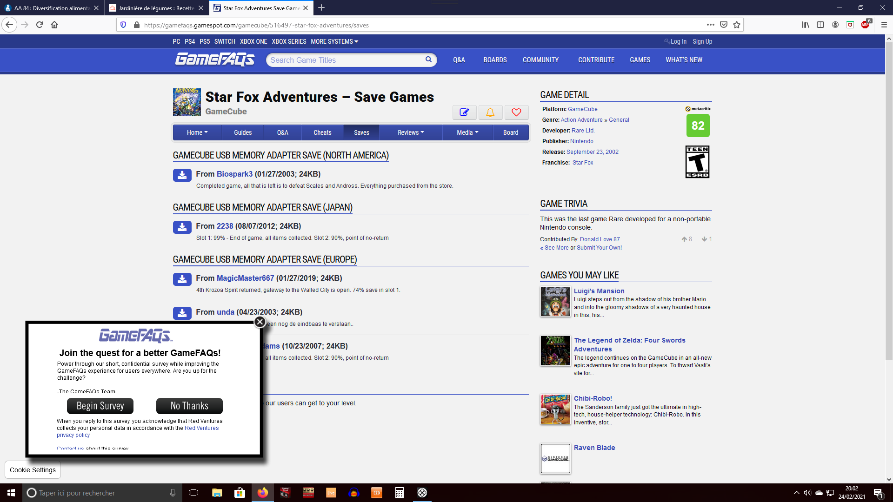Open CONTRIBUTE in the top navigation
This screenshot has width=893, height=502.
[x=596, y=60]
